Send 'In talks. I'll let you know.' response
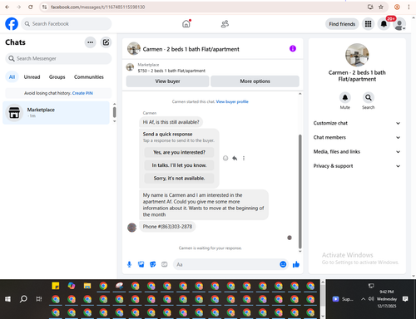The width and height of the screenshot is (416, 319). tap(179, 165)
